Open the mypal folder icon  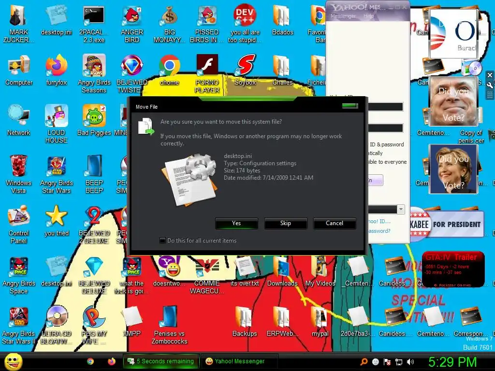pos(320,322)
